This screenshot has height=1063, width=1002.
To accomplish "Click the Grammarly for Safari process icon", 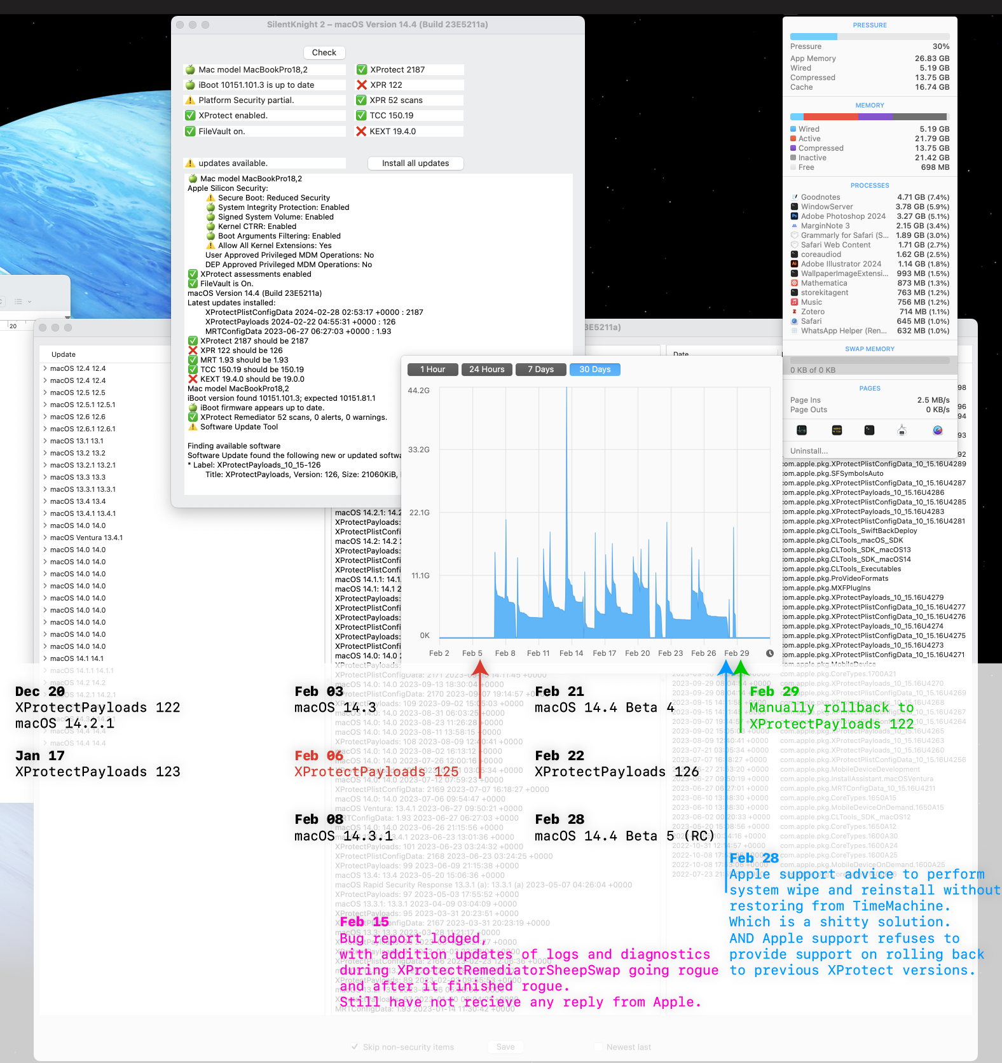I will (794, 235).
